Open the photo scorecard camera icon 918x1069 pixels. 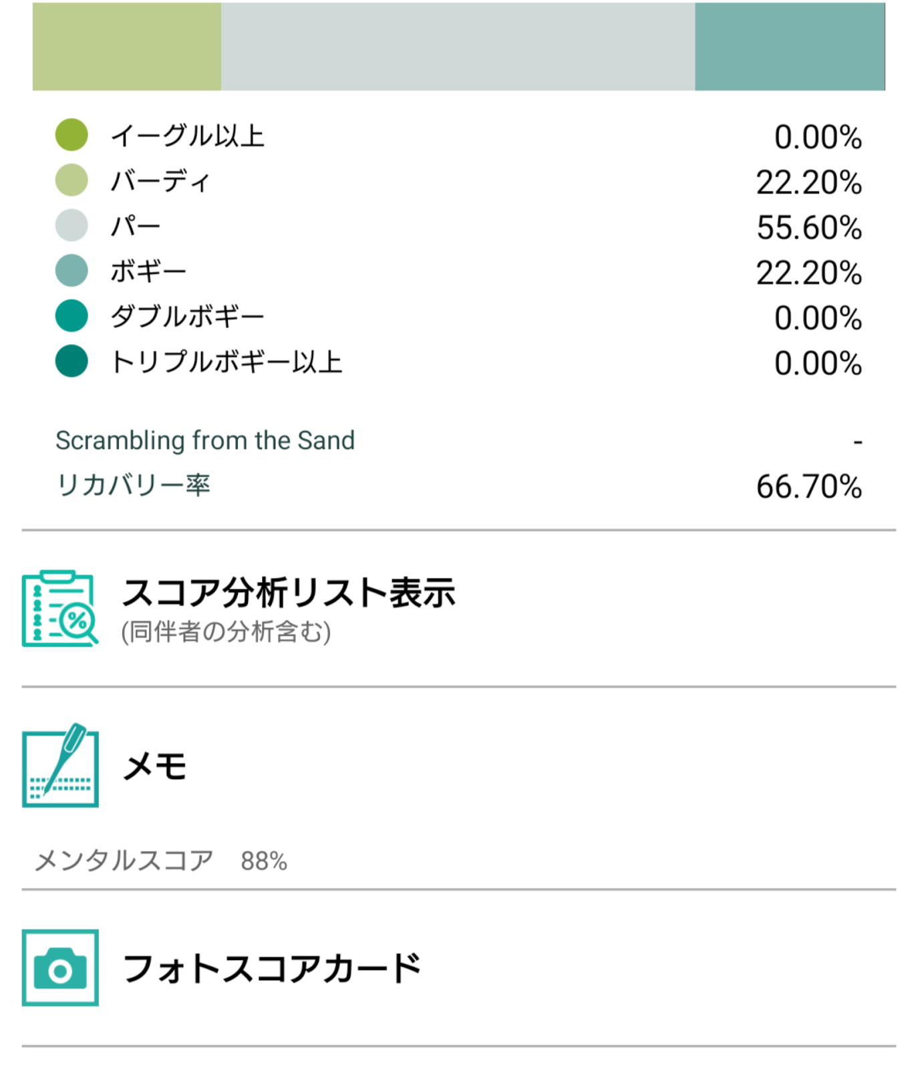coord(60,967)
